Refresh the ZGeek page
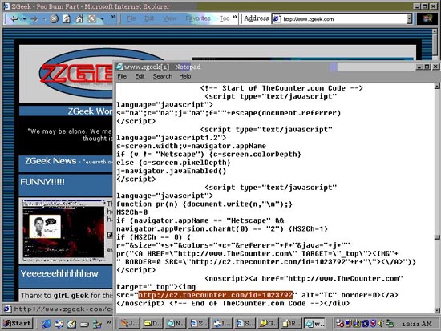Image resolution: width=441 pixels, height=331 pixels. coord(67,19)
